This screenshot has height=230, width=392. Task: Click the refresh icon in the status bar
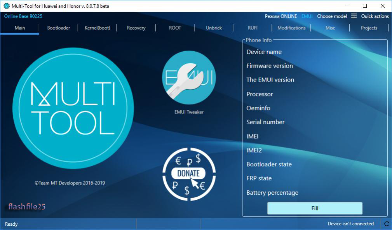pos(386,224)
